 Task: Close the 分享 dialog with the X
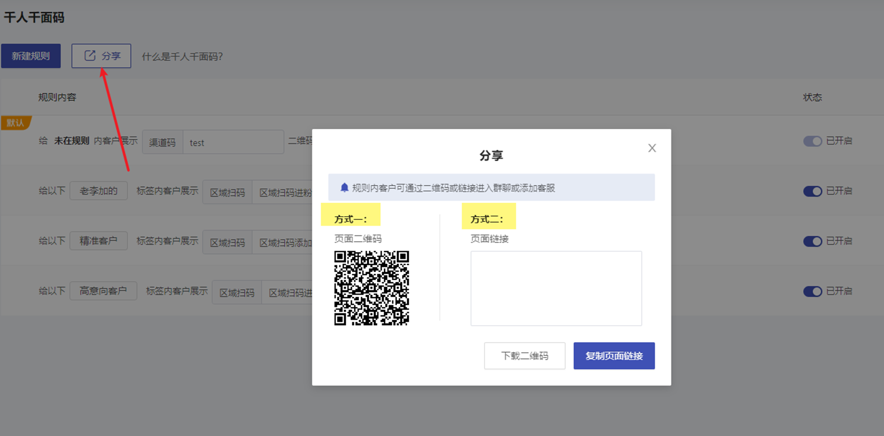652,148
